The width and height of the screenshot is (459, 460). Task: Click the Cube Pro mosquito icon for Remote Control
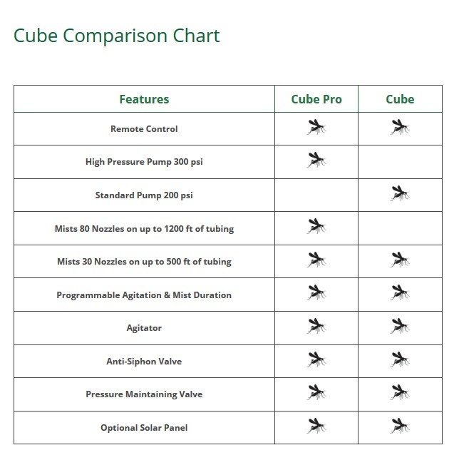pyautogui.click(x=316, y=127)
